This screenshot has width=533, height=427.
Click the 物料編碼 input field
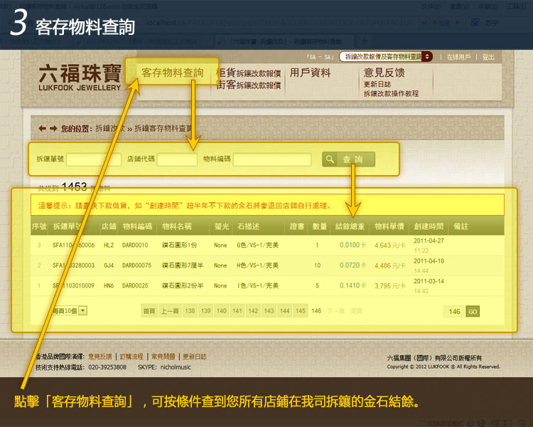(272, 159)
